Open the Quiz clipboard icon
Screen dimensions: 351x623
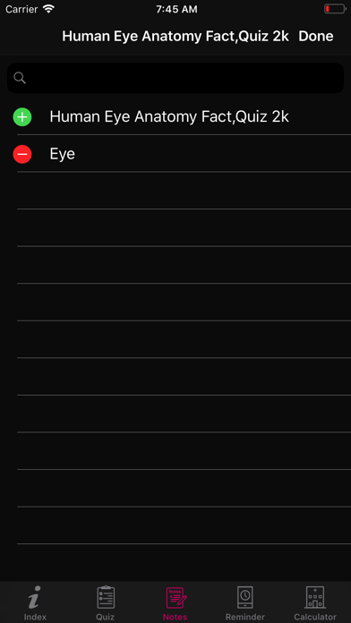click(106, 597)
